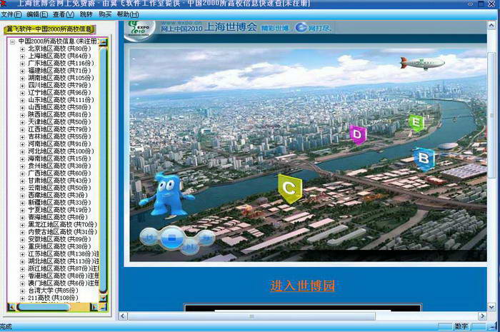Click the center bubble of the map navigation control
The image size is (500, 332).
172,237
